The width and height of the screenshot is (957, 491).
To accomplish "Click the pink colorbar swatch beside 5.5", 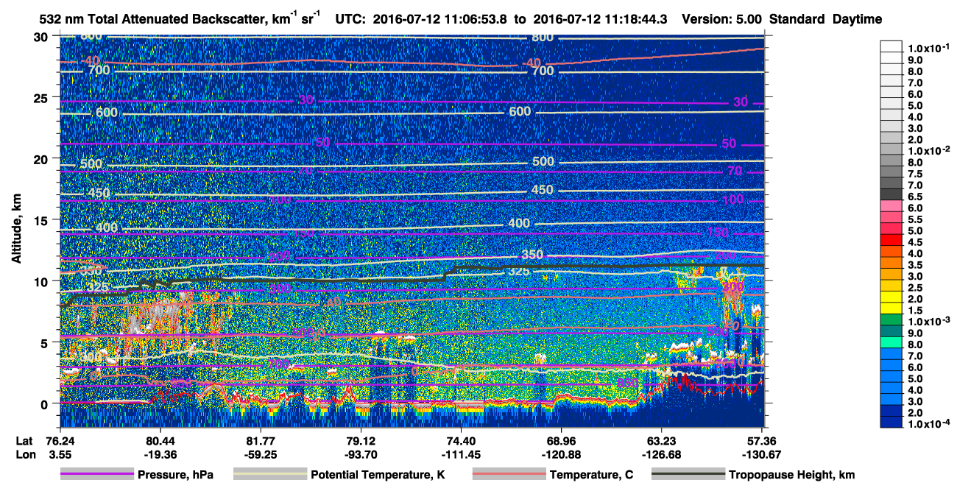I will point(891,216).
